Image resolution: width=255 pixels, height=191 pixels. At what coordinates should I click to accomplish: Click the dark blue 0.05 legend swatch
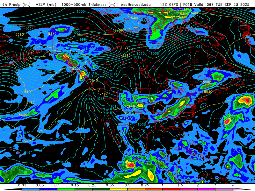pyautogui.click(x=48, y=189)
